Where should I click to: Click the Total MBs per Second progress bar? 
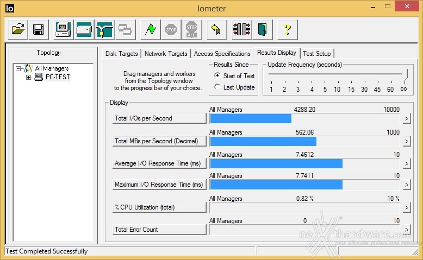[304, 141]
